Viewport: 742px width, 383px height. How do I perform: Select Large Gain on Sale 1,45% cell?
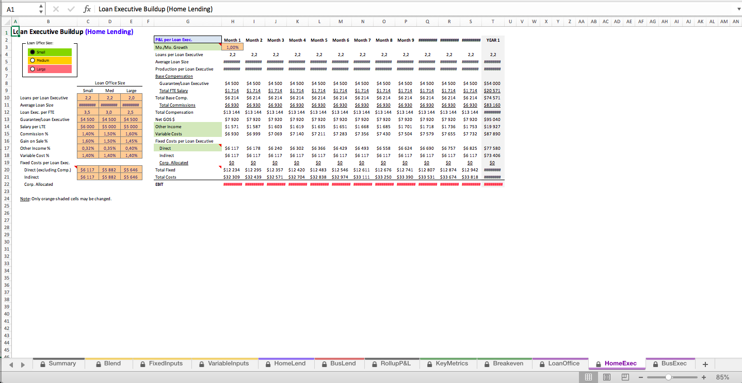(131, 141)
